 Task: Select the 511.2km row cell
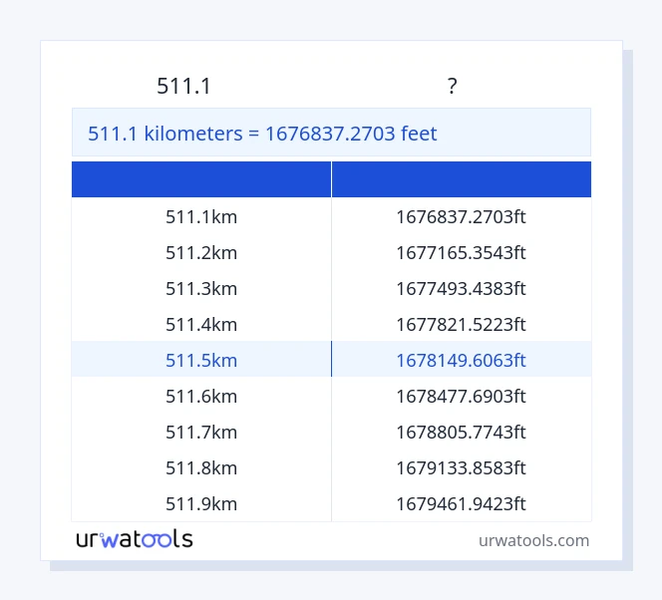pyautogui.click(x=201, y=252)
